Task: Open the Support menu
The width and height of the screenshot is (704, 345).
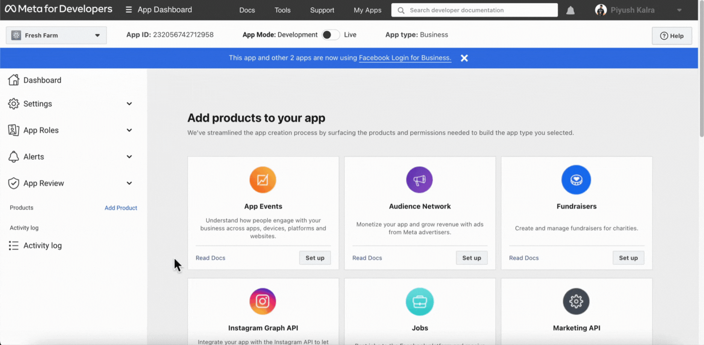Action: tap(322, 10)
